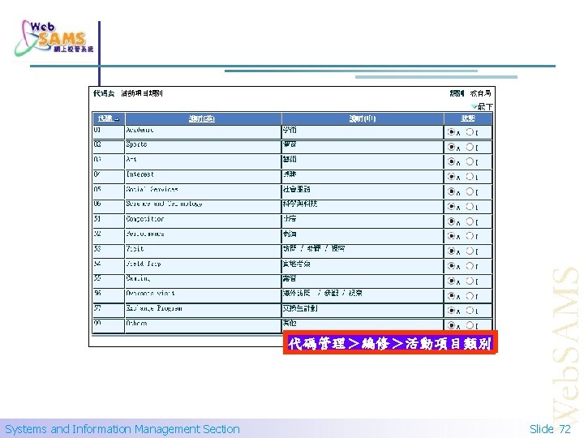Set Social Services row status to I
The image size is (584, 438).
pos(470,191)
